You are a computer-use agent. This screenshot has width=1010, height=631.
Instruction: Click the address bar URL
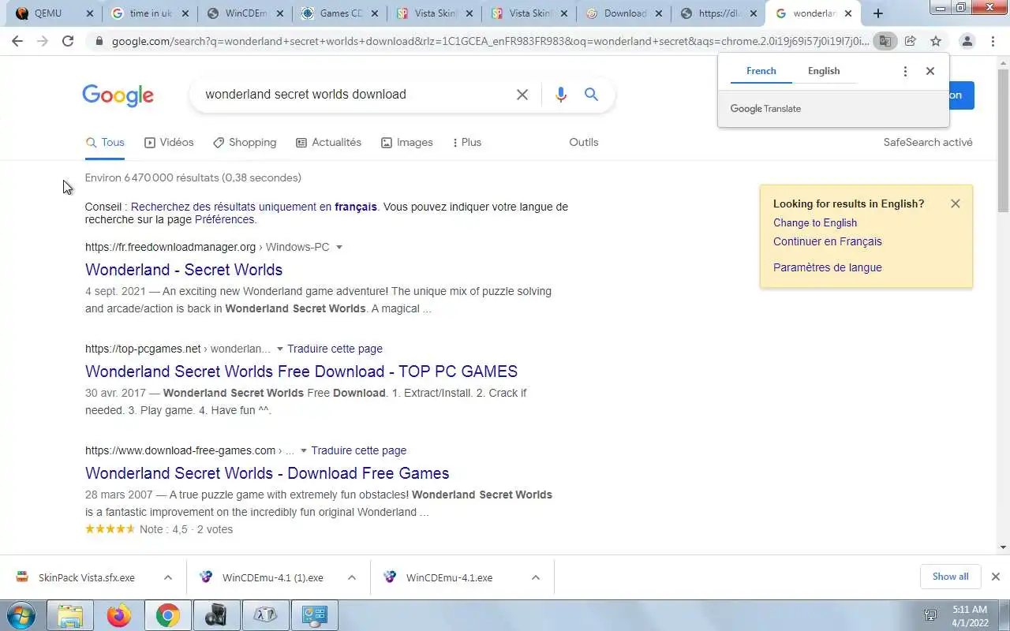(x=489, y=41)
